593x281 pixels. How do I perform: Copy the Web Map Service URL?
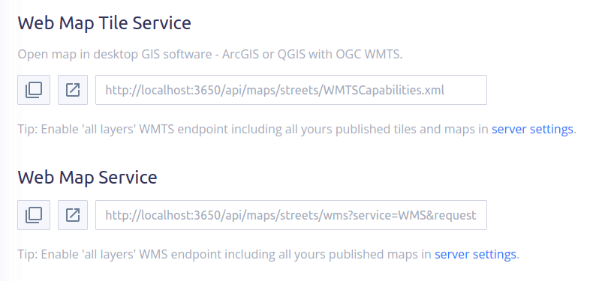(x=34, y=215)
